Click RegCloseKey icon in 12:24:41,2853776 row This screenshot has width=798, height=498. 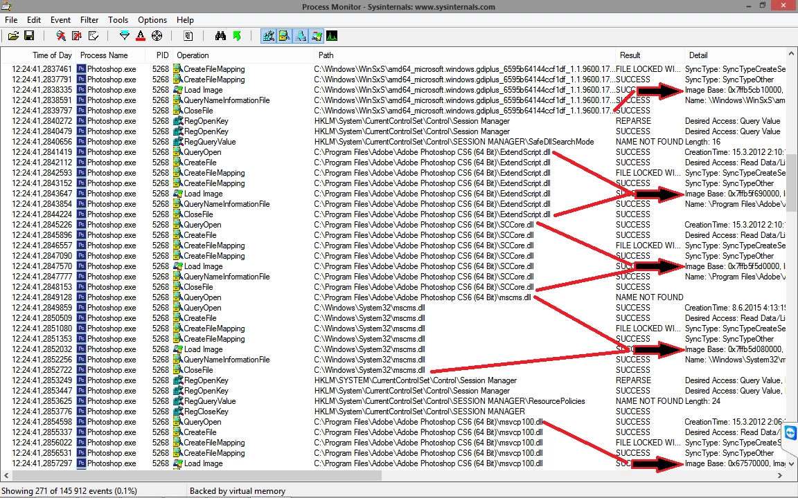177,412
